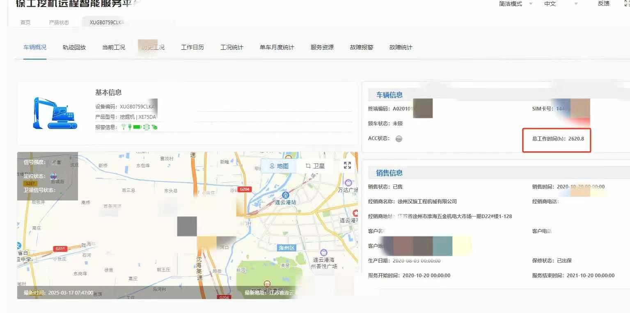Screen dimensions: 630x313
Task: Open the 服务资源 tab
Action: click(322, 47)
